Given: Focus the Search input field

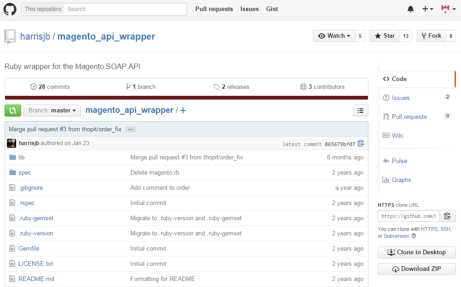Looking at the screenshot, I should click(x=126, y=9).
